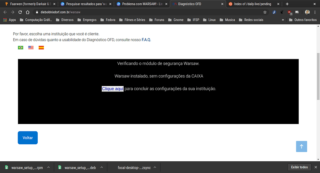The image size is (320, 173).
Task: Click the page vertical scrollbar thumb
Action: (318, 76)
